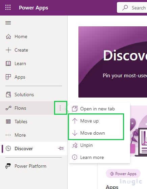Navigate to Solutions
Viewport: 147px width, 189px height.
click(34, 94)
